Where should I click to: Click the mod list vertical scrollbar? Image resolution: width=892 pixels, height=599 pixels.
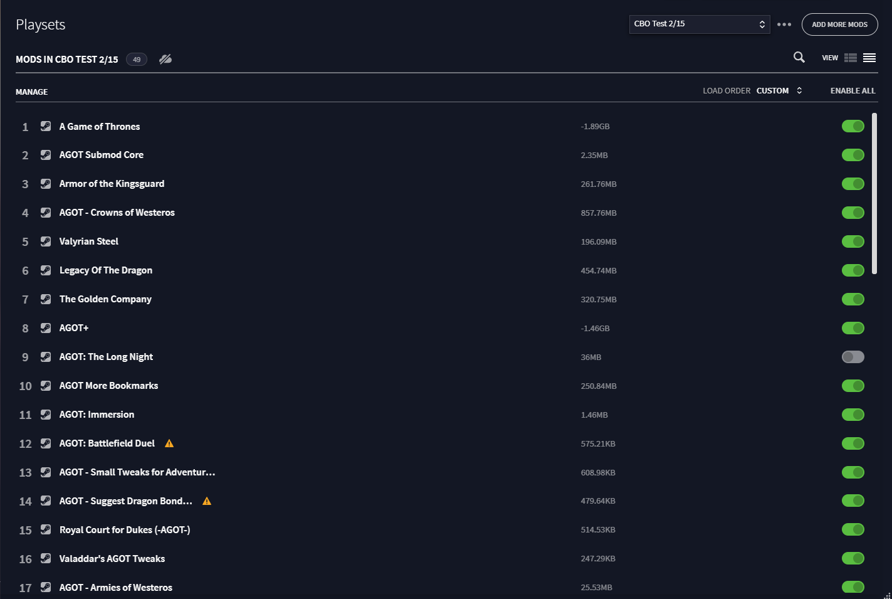[x=874, y=194]
